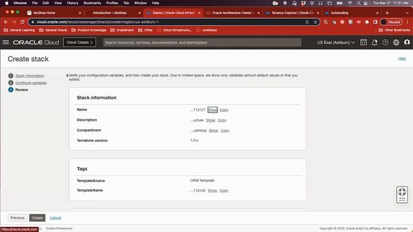
Task: Show the full Compartment value
Action: [x=214, y=130]
